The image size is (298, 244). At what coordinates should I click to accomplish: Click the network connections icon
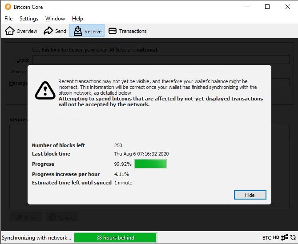pyautogui.click(x=285, y=237)
